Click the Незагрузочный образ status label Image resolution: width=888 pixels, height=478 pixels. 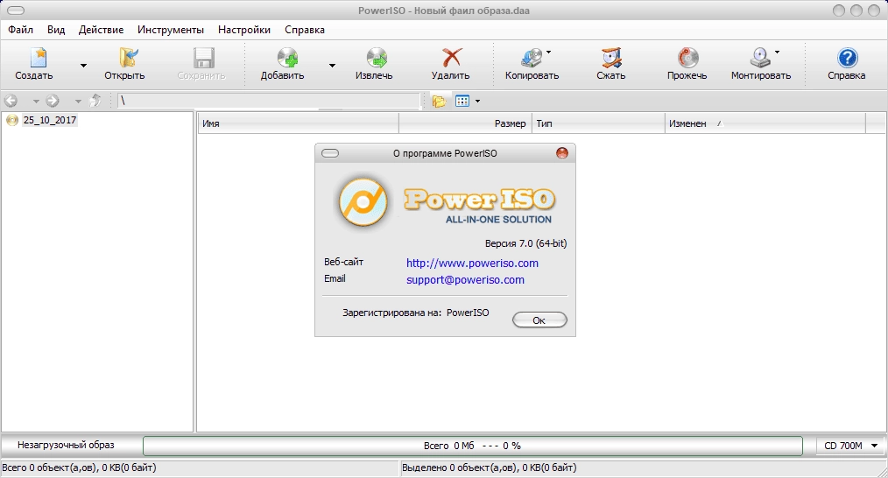point(66,445)
